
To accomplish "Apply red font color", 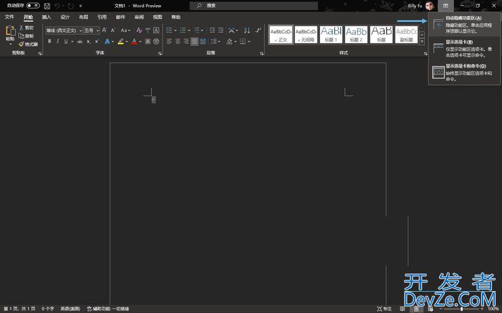I will 134,41.
